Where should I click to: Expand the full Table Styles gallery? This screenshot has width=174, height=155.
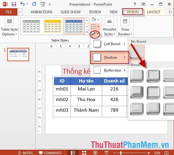(x=87, y=32)
